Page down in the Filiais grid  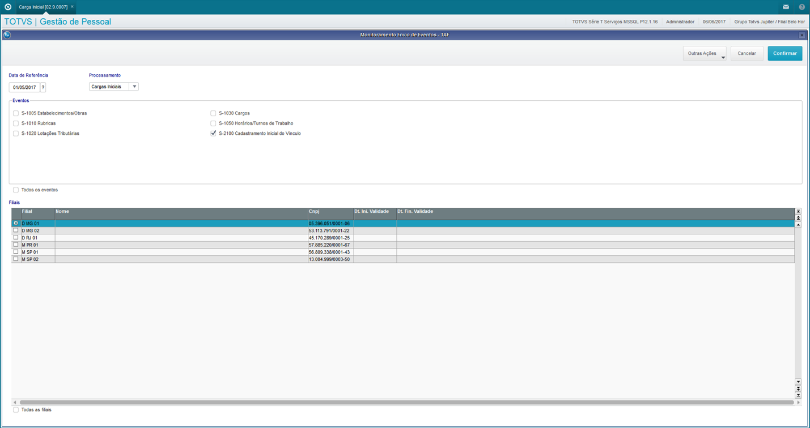[798, 388]
